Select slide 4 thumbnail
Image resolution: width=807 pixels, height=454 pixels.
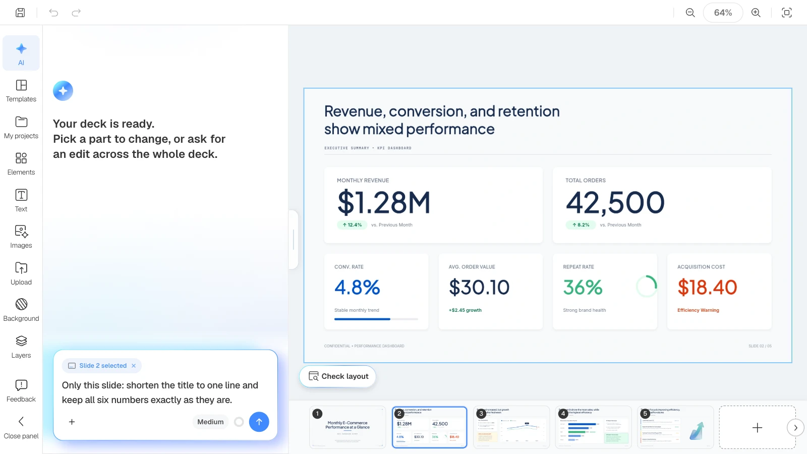(x=594, y=427)
